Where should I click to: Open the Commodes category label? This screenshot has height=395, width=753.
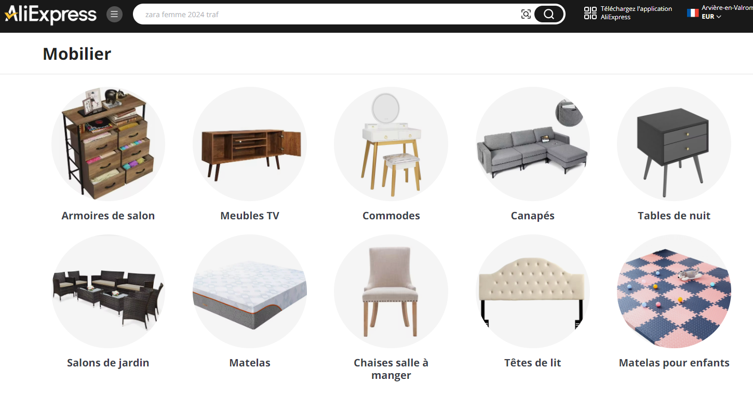[391, 216]
